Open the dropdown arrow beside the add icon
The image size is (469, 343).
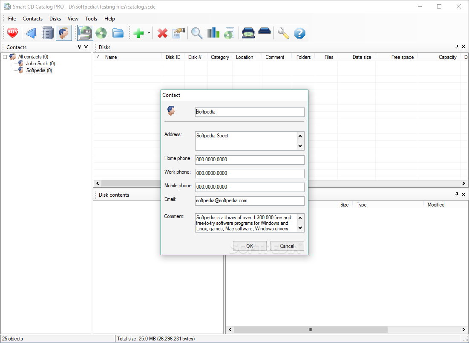(149, 33)
